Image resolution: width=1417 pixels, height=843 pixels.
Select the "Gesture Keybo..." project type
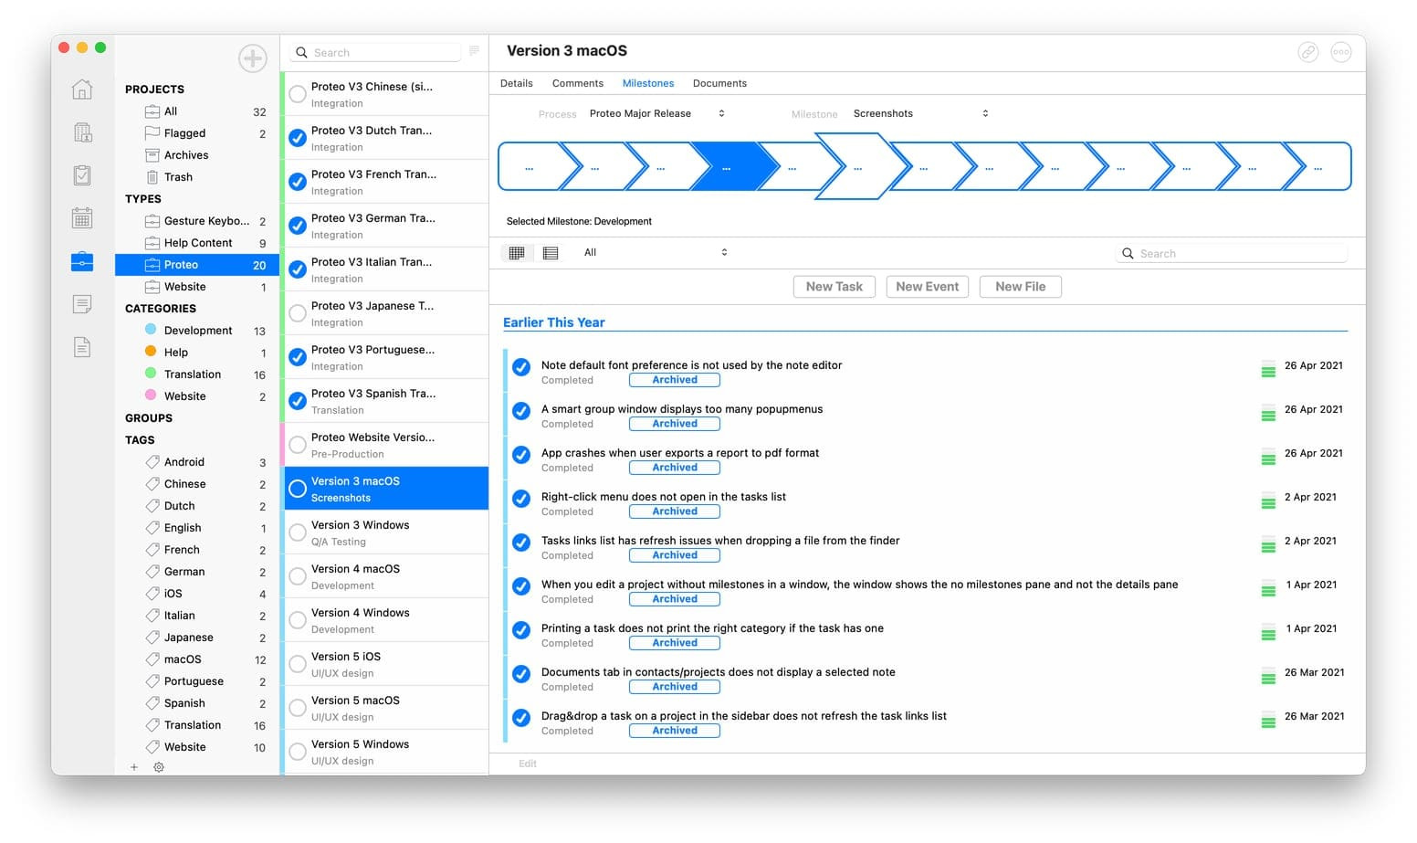(197, 221)
